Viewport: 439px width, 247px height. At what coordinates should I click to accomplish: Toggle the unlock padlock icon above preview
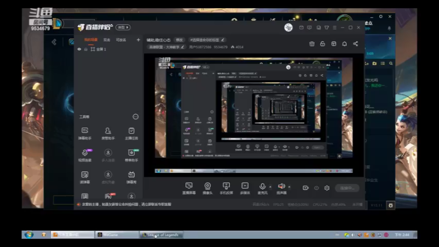coord(323,44)
